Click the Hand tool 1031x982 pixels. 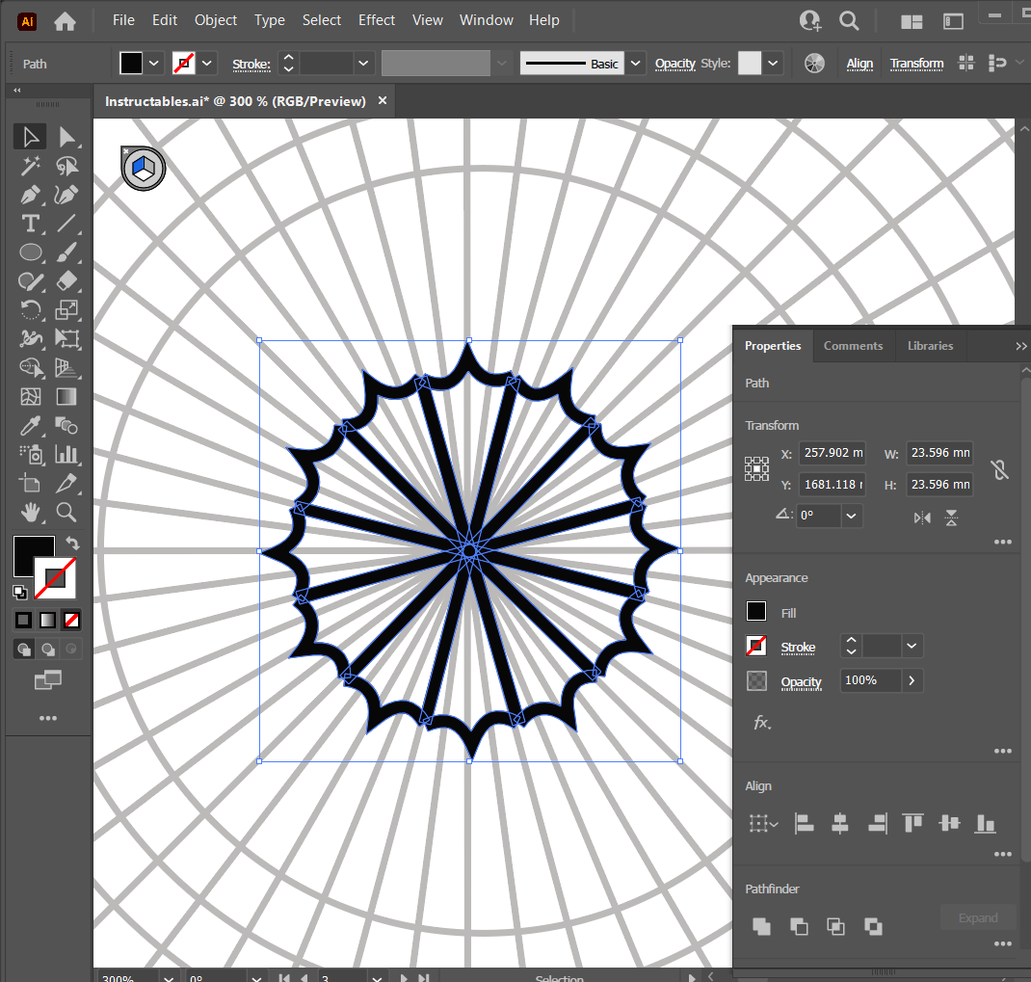[x=31, y=511]
